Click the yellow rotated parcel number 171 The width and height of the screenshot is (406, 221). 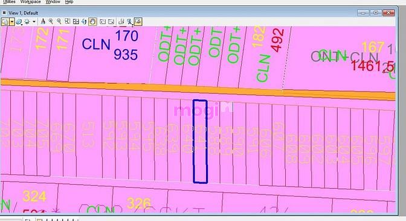tap(63, 40)
